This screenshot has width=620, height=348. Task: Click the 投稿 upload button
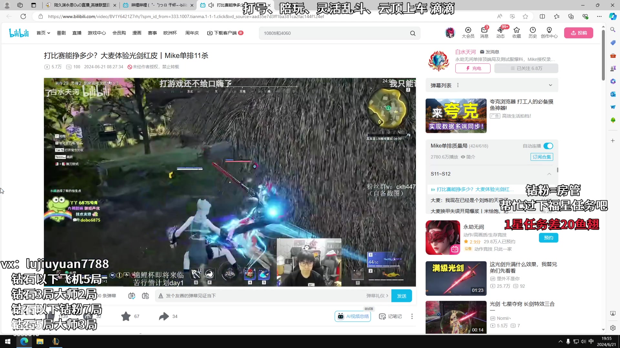(579, 33)
